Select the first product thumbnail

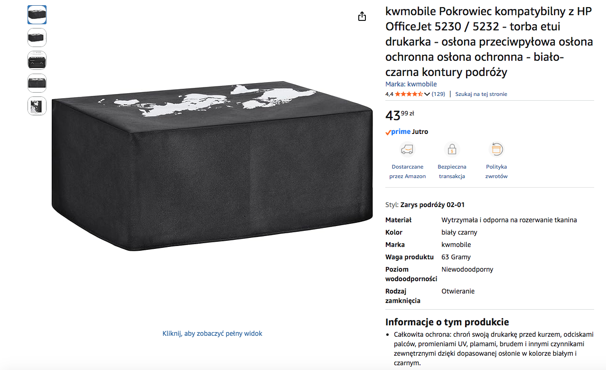pos(37,15)
